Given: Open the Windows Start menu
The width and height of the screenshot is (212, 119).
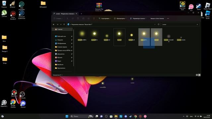Looking at the screenshot, I should [67, 116].
